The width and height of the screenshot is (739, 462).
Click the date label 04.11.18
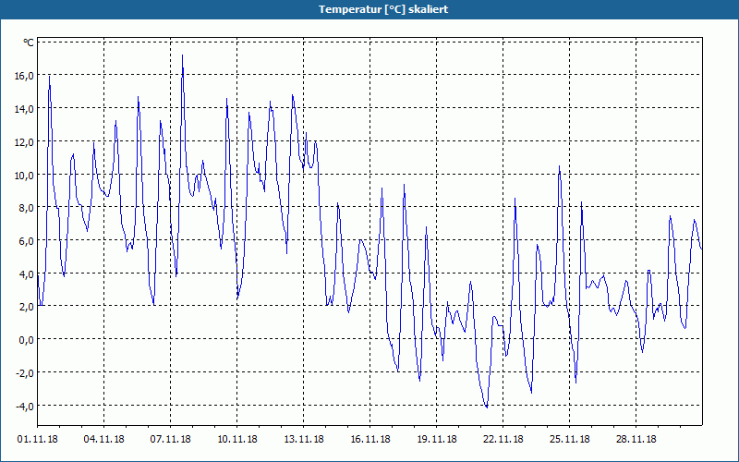coord(104,439)
